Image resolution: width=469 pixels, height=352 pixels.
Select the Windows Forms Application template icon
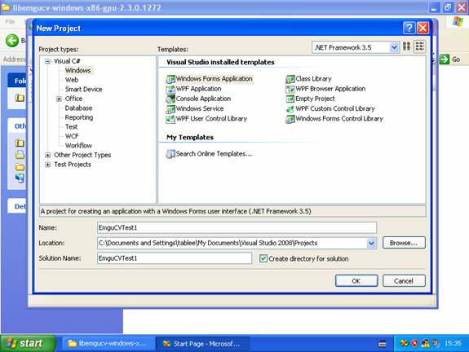tap(170, 79)
